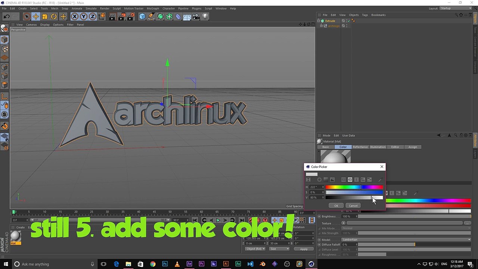The height and width of the screenshot is (269, 478).
Task: Pick the eyedropper in Color Picker
Action: pyautogui.click(x=380, y=180)
